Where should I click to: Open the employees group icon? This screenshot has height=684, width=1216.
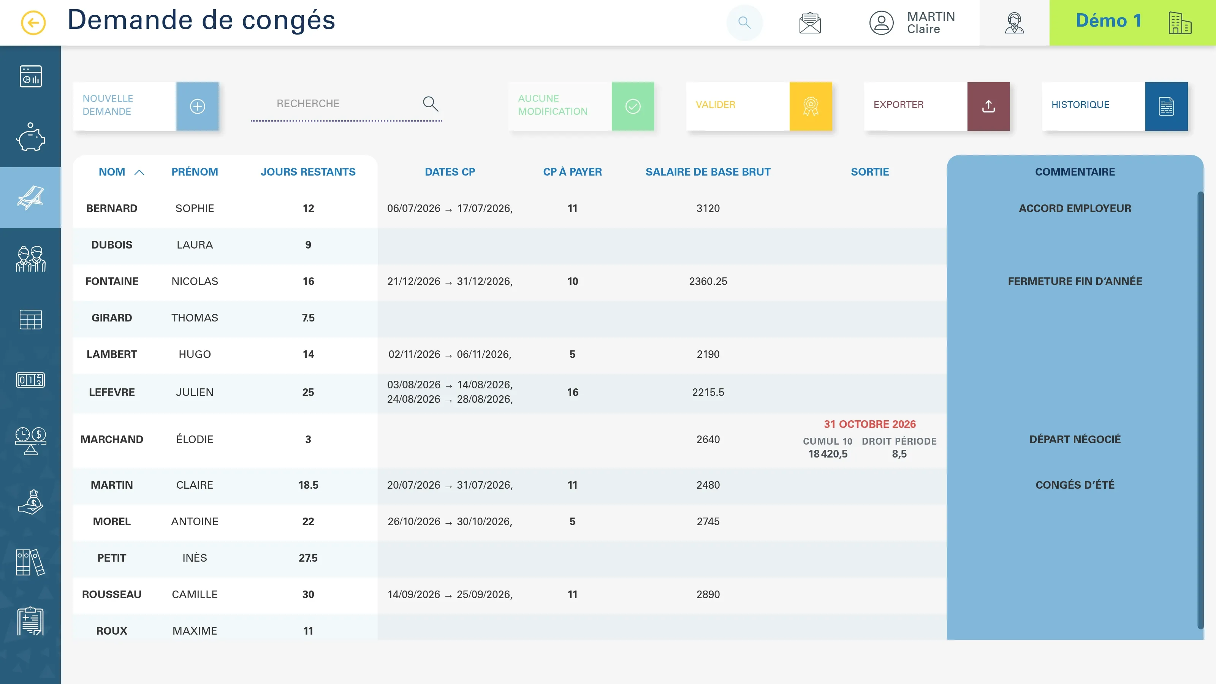click(31, 259)
